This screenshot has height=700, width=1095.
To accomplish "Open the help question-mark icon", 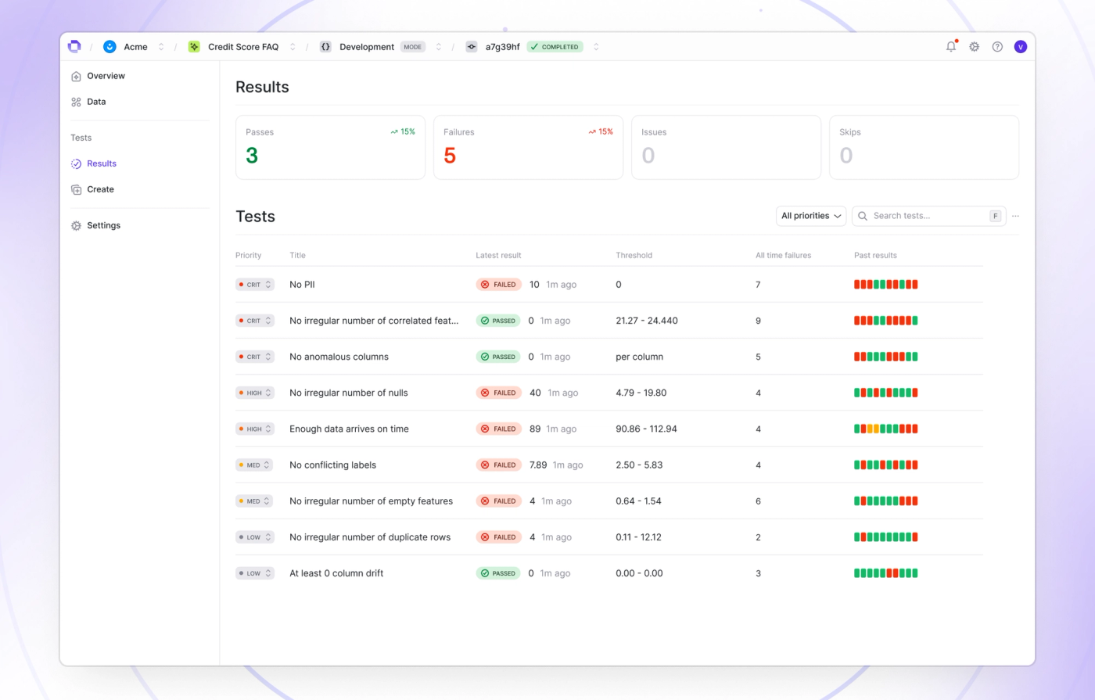I will [997, 47].
